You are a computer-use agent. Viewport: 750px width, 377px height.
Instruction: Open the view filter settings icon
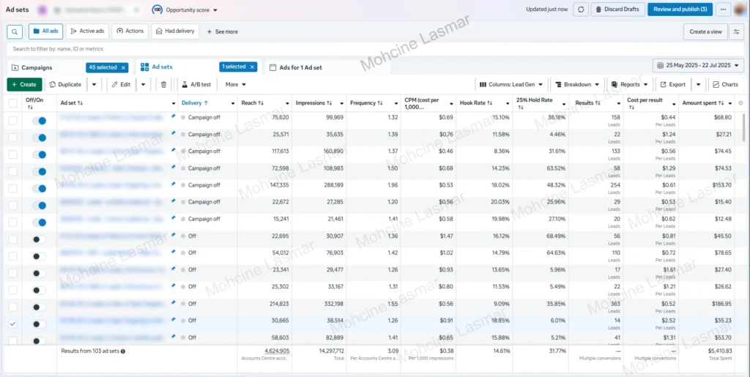(x=736, y=31)
